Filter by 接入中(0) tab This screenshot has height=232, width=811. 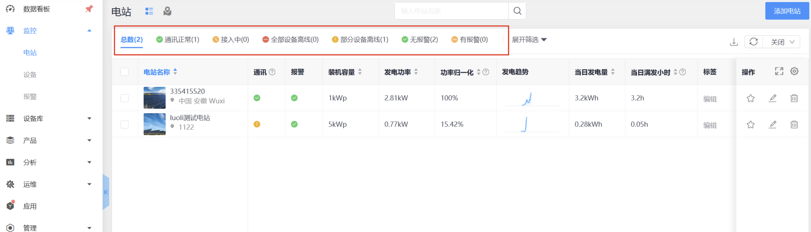pos(231,39)
